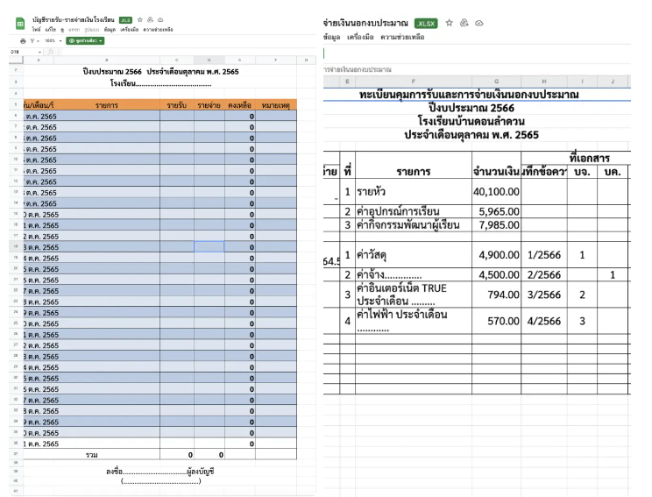This screenshot has width=652, height=497.
Task: Open the ข้อมูล (Data) menu in left window
Action: coord(110,30)
